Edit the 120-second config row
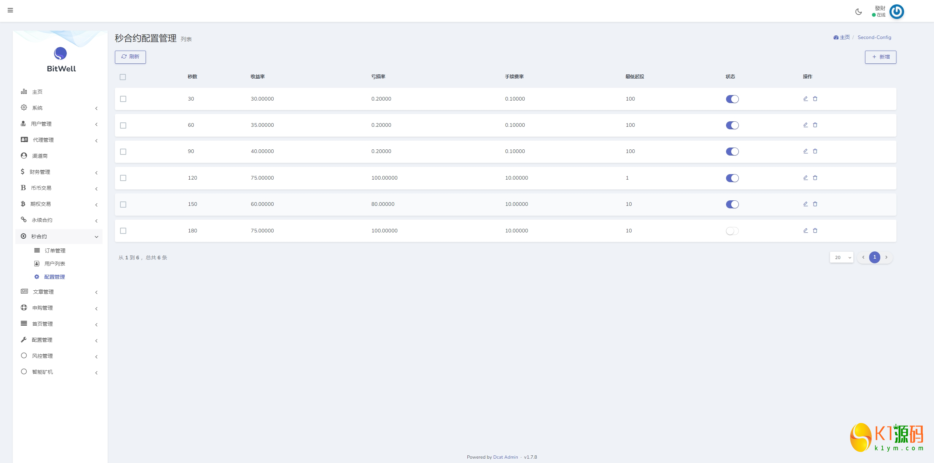Viewport: 934px width, 463px height. (x=806, y=178)
